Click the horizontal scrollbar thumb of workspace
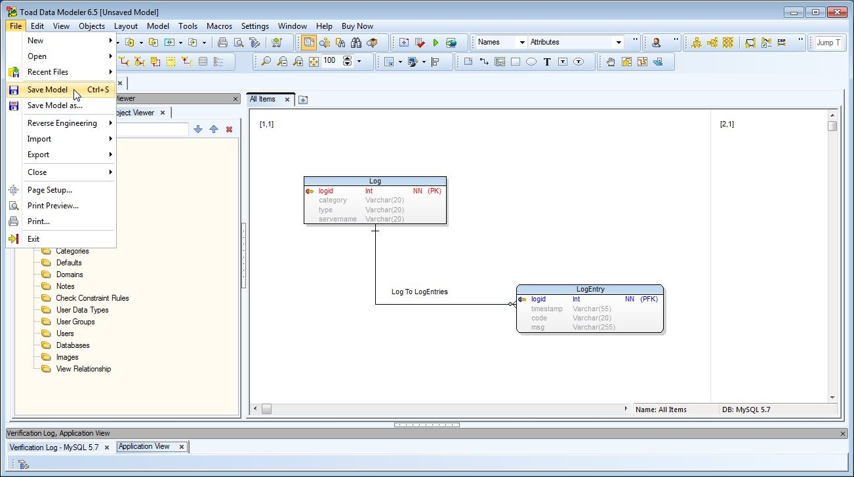 coord(266,409)
